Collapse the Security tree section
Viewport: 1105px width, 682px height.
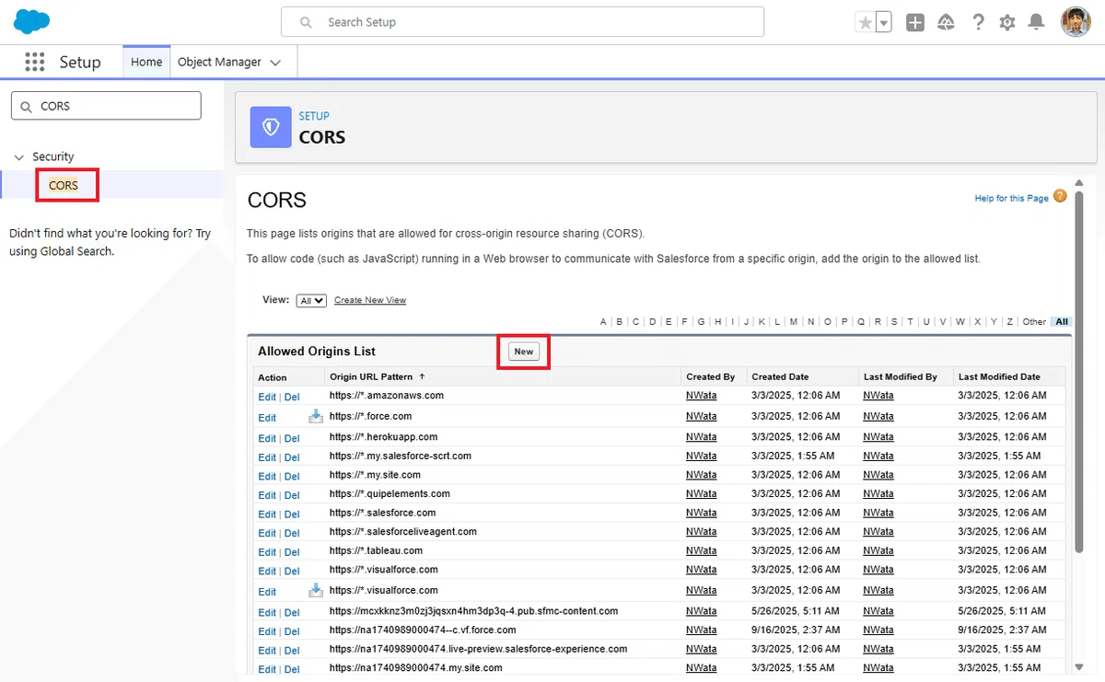pos(19,157)
